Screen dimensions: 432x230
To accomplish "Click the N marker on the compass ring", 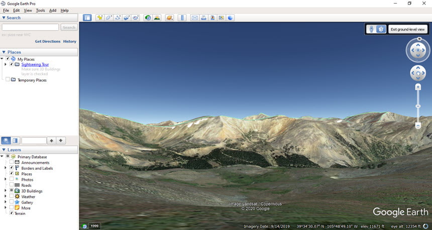I will tap(419, 39).
